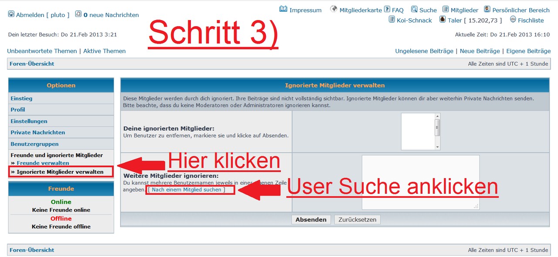
Task: Click inside the Weitere Mitglieder ignorieren text area
Action: pyautogui.click(x=420, y=182)
